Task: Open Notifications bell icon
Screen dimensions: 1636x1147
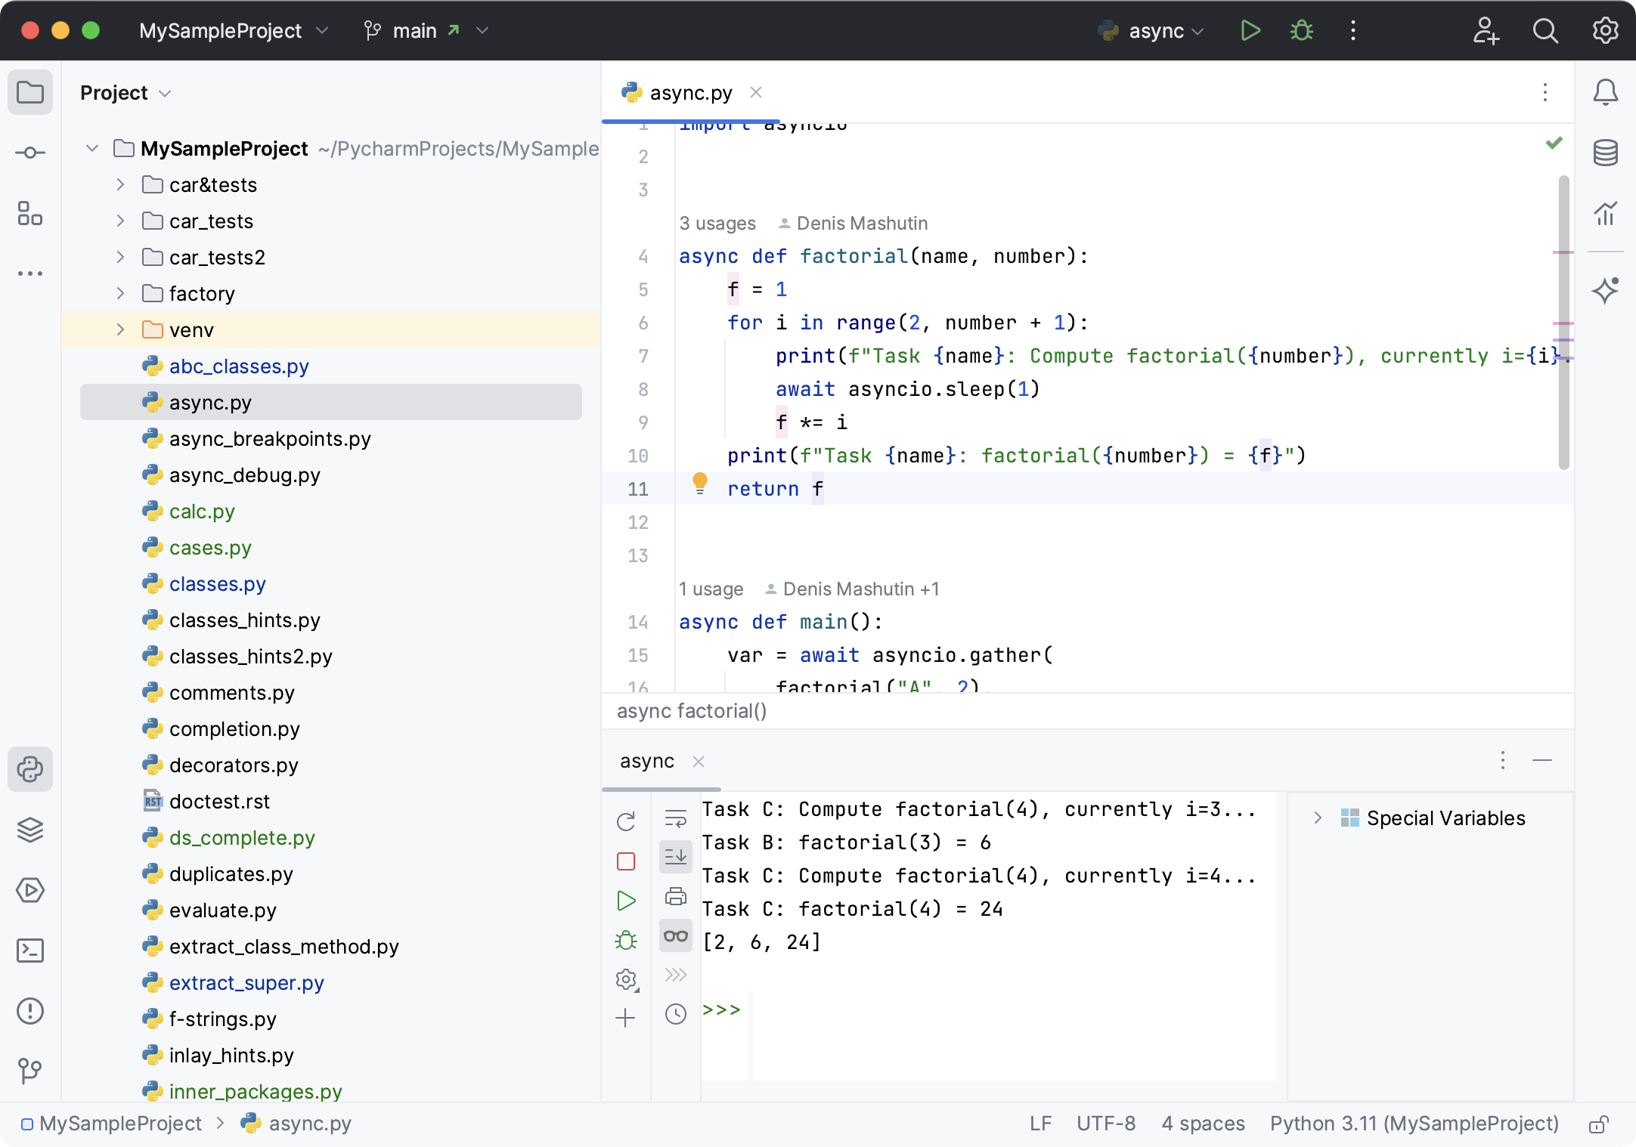Action: point(1605,92)
